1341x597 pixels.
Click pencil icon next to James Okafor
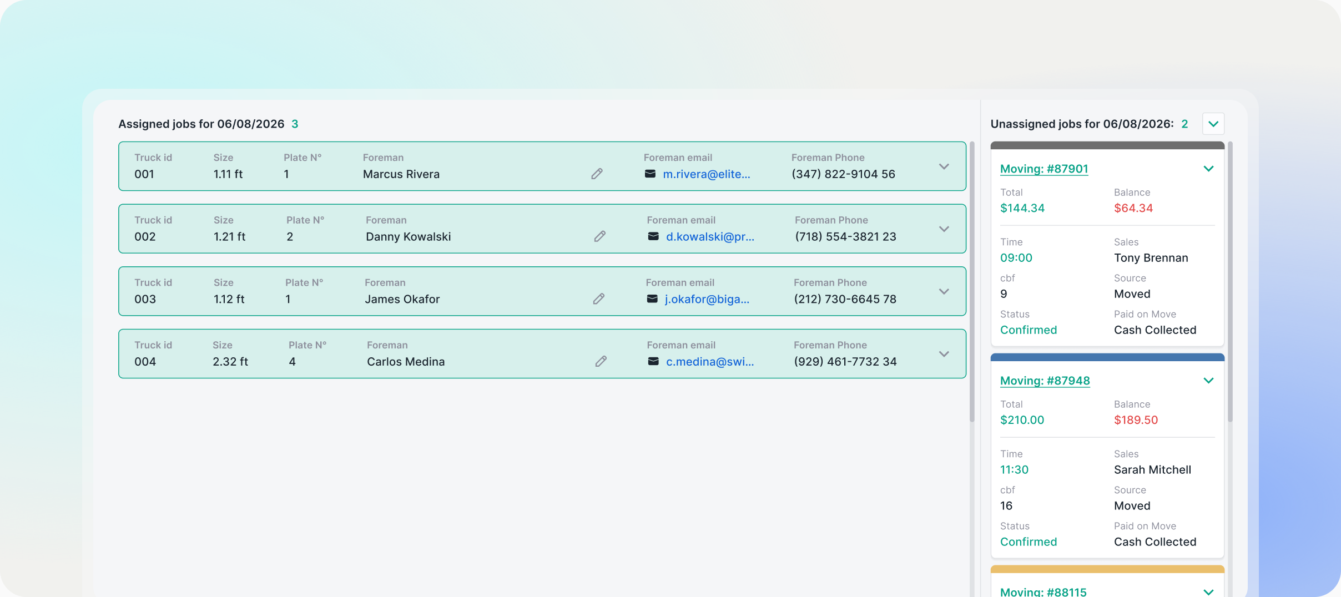(598, 298)
